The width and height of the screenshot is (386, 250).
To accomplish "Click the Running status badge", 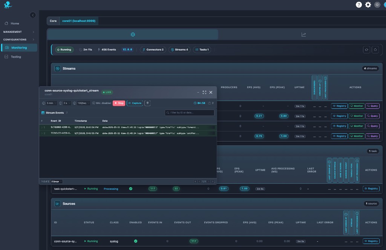I will [64, 50].
